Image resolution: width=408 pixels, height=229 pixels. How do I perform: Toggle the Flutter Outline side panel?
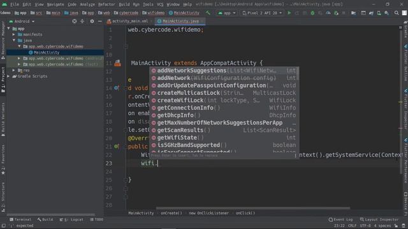[405, 63]
